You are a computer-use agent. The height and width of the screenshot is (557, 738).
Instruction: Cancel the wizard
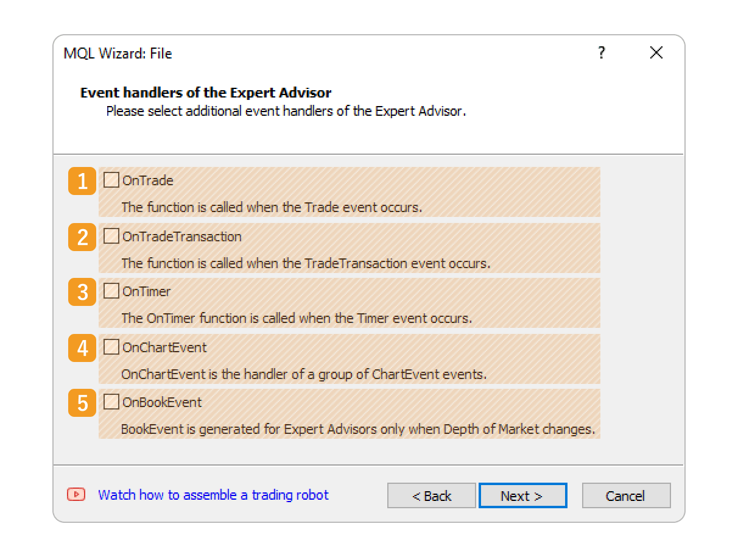coord(625,495)
